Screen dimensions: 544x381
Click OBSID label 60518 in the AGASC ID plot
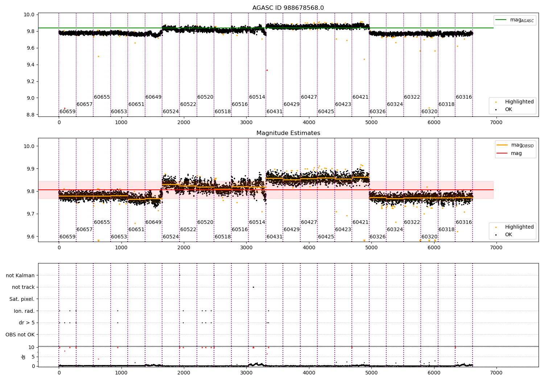(223, 112)
